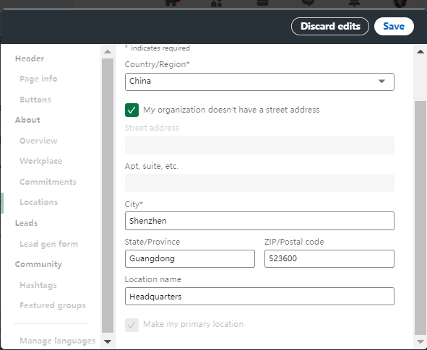
Task: Click the ZIP/Postal code field
Action: click(x=329, y=258)
